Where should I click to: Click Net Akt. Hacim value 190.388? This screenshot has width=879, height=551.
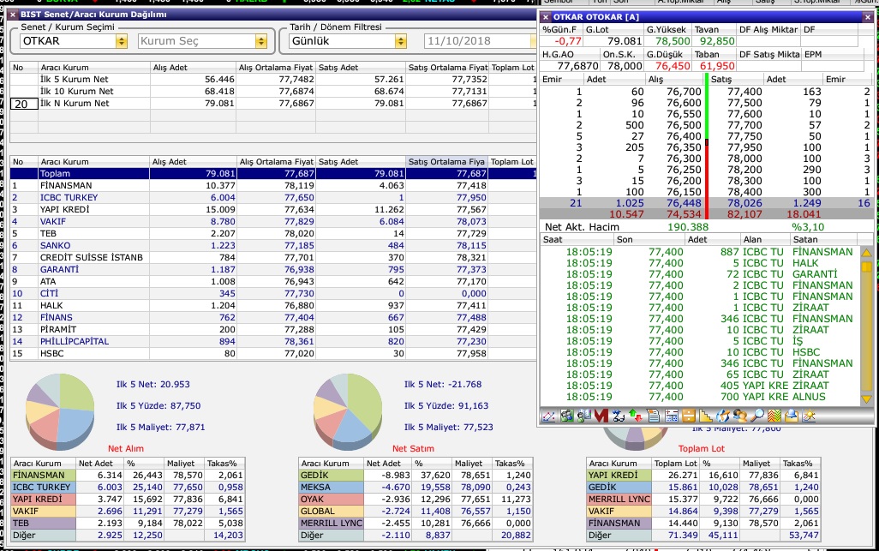click(x=688, y=228)
